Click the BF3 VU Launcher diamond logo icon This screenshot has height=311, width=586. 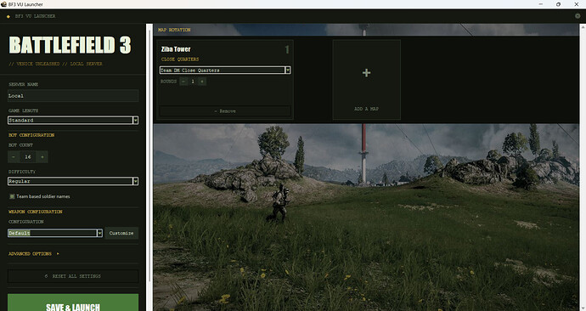click(x=8, y=16)
